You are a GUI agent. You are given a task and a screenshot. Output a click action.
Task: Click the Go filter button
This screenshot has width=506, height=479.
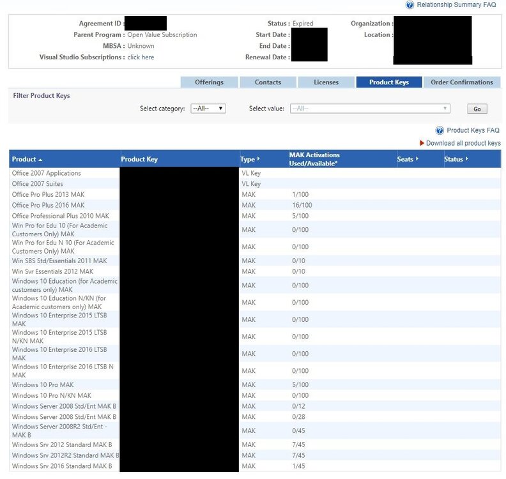pyautogui.click(x=477, y=109)
